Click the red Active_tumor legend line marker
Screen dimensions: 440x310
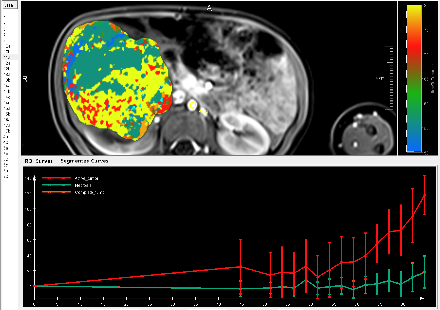[x=56, y=178]
